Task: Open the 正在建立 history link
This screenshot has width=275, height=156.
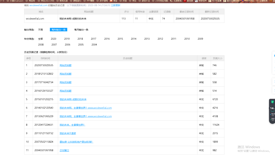Action: click(x=64, y=150)
